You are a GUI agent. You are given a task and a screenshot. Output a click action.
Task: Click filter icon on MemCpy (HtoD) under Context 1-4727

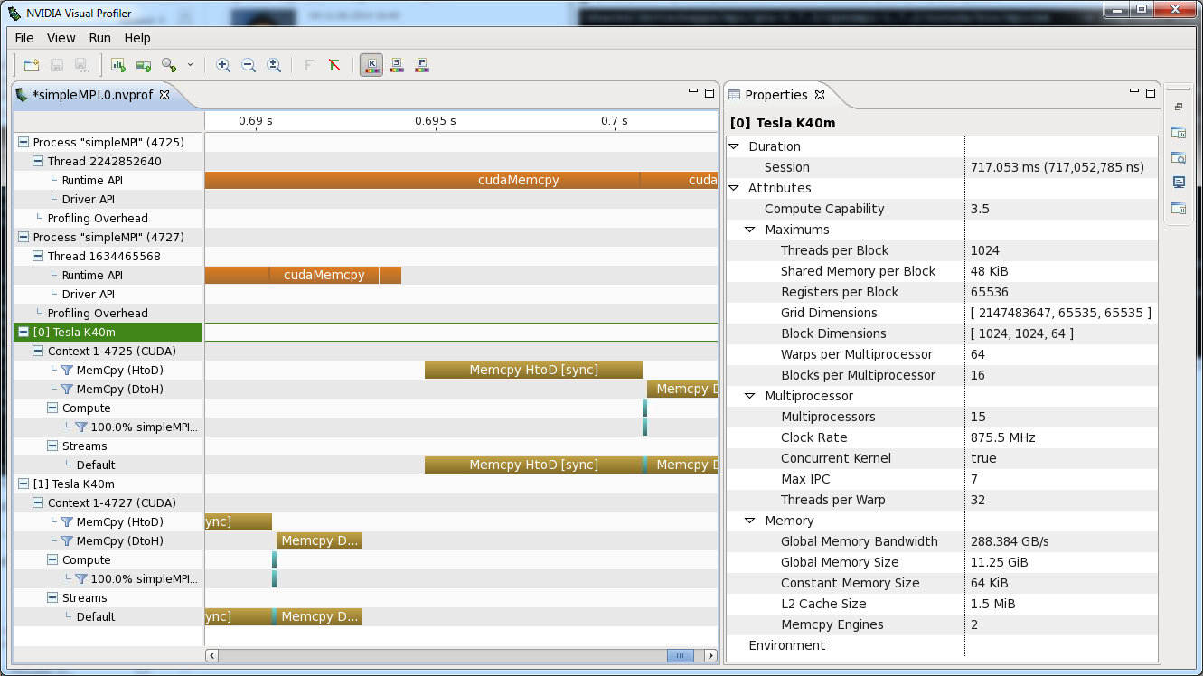click(67, 521)
